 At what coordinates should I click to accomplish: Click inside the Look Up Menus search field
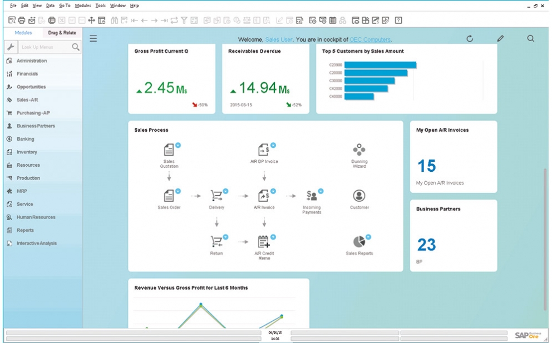click(x=45, y=47)
